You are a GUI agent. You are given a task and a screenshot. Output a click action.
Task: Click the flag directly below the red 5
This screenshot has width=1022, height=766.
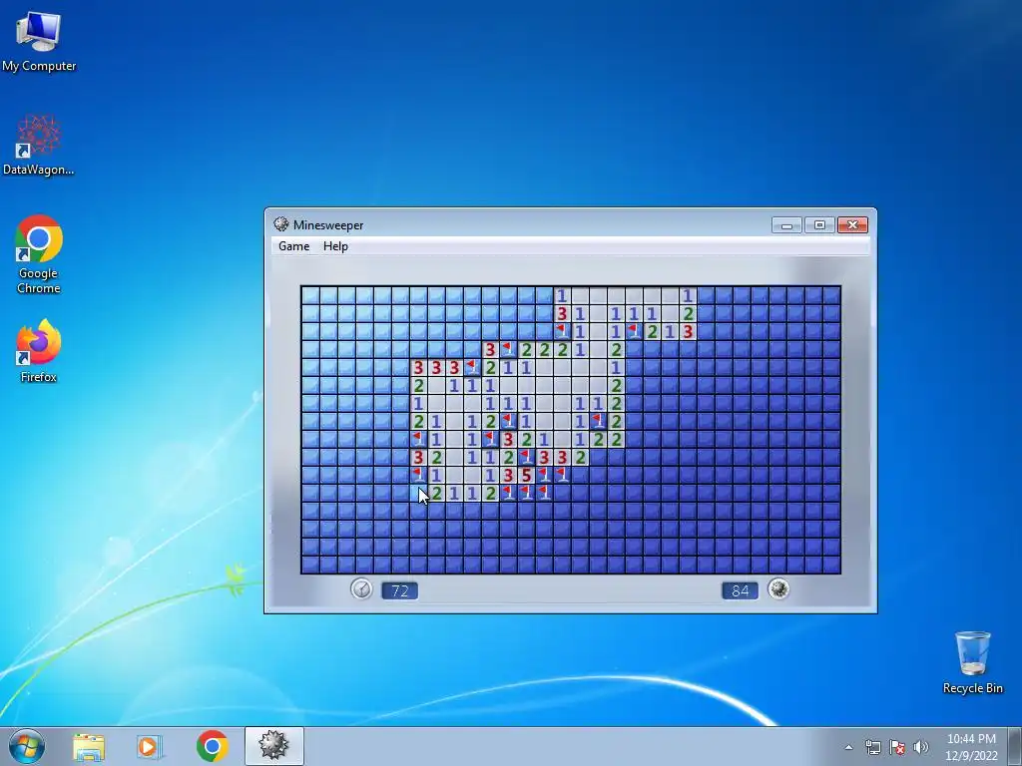pyautogui.click(x=526, y=493)
